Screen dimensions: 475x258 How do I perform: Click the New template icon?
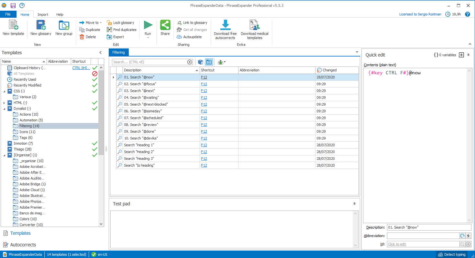(x=13, y=26)
